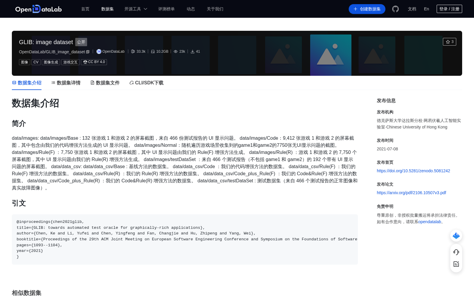Click the highlighted teal banner image thumbnail
This screenshot has width=474, height=296.
coord(331,55)
